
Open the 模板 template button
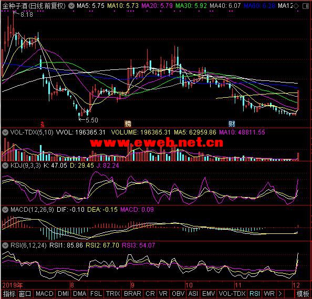pos(303,294)
